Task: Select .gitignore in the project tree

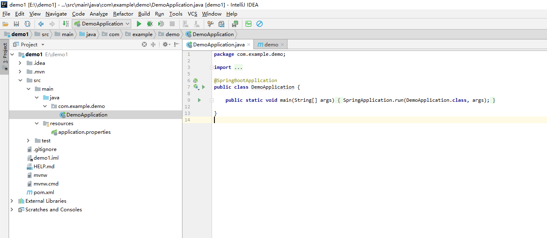Action: (41, 149)
